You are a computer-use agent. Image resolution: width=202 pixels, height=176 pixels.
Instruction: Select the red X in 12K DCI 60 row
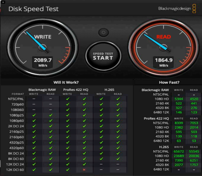(x=84, y=170)
